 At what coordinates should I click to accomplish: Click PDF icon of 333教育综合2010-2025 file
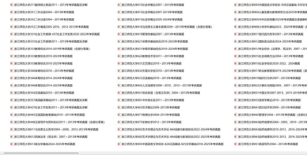[12, 63]
